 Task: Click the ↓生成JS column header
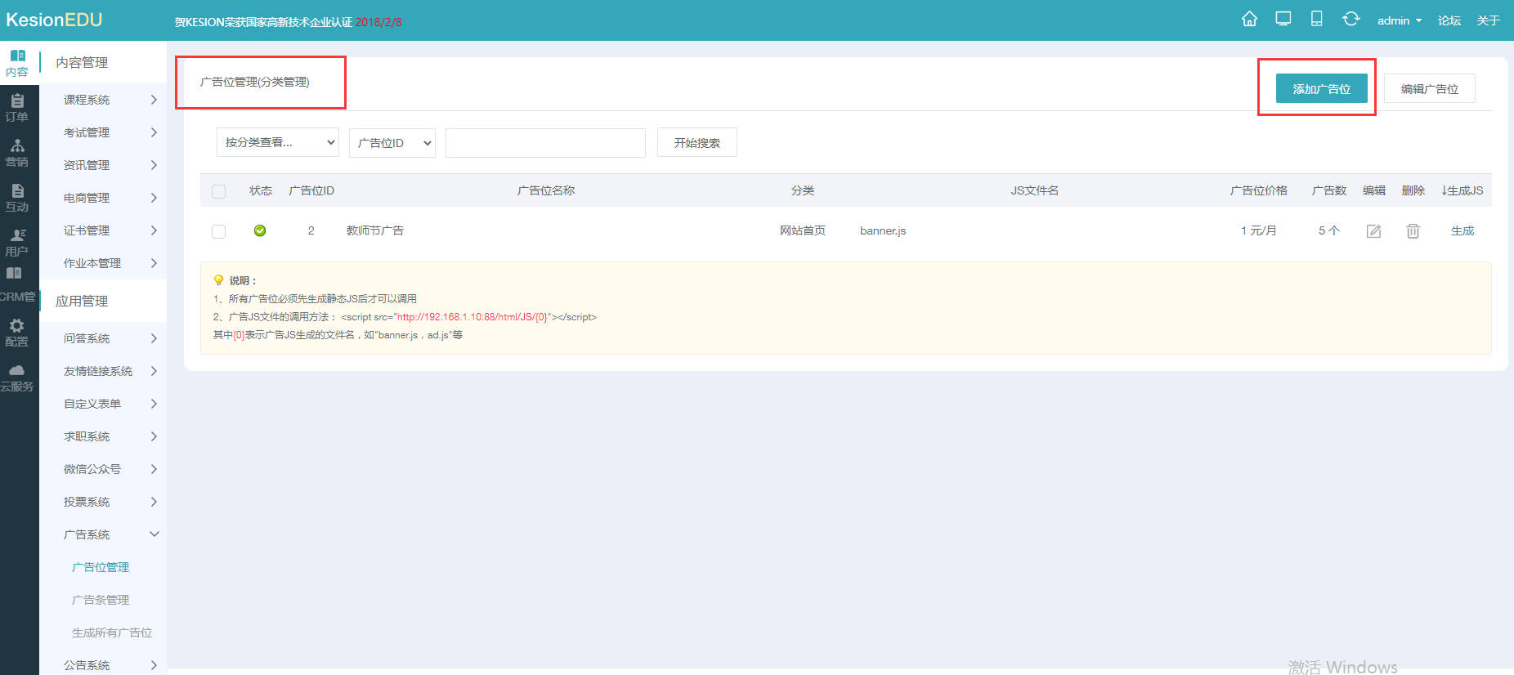pyautogui.click(x=1462, y=190)
